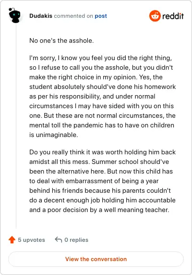This screenshot has width=192, height=275.
Task: Click the orange Reddit Snoo logo
Action: tap(155, 16)
